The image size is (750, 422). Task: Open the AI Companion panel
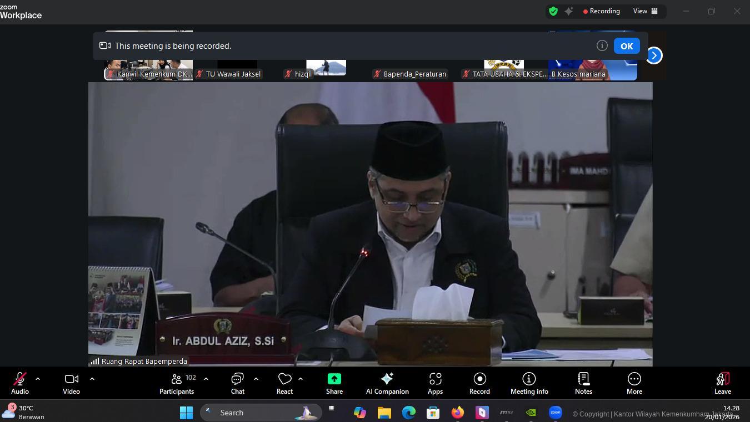tap(387, 383)
